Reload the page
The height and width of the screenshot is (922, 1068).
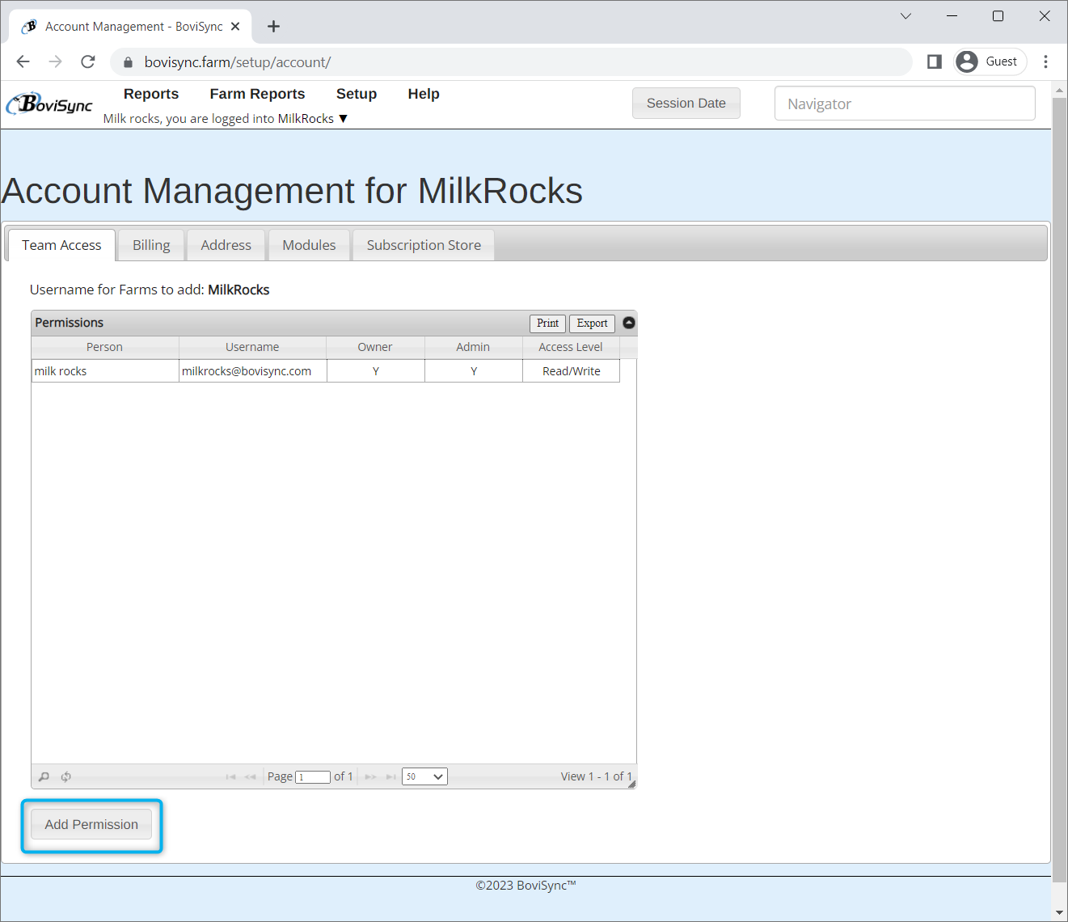[88, 61]
